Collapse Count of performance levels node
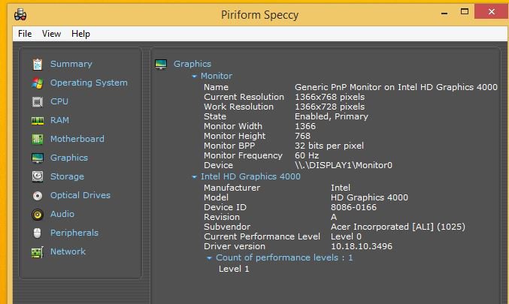 point(209,258)
